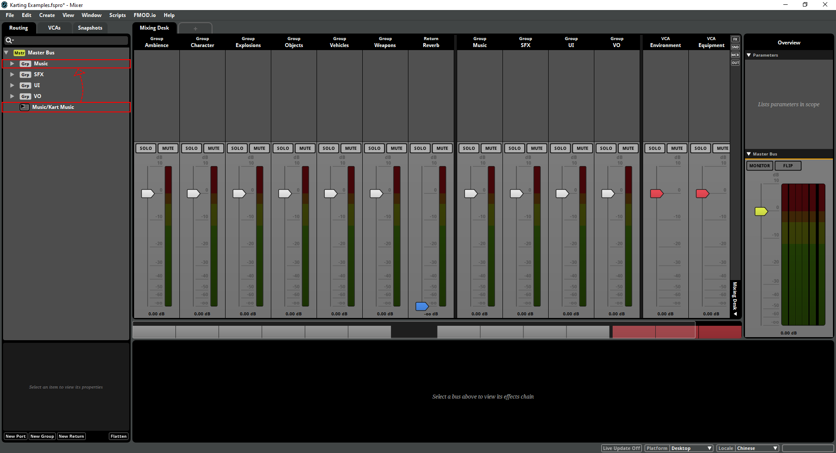
Task: Click the search magnifier icon in Routing
Action: [x=9, y=41]
